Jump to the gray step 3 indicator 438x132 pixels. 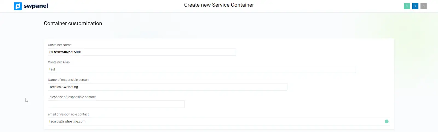tap(423, 6)
